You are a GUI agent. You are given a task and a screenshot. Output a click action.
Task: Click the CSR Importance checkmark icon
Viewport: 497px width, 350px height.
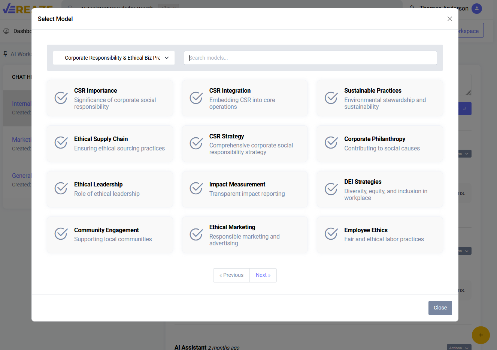(x=61, y=98)
